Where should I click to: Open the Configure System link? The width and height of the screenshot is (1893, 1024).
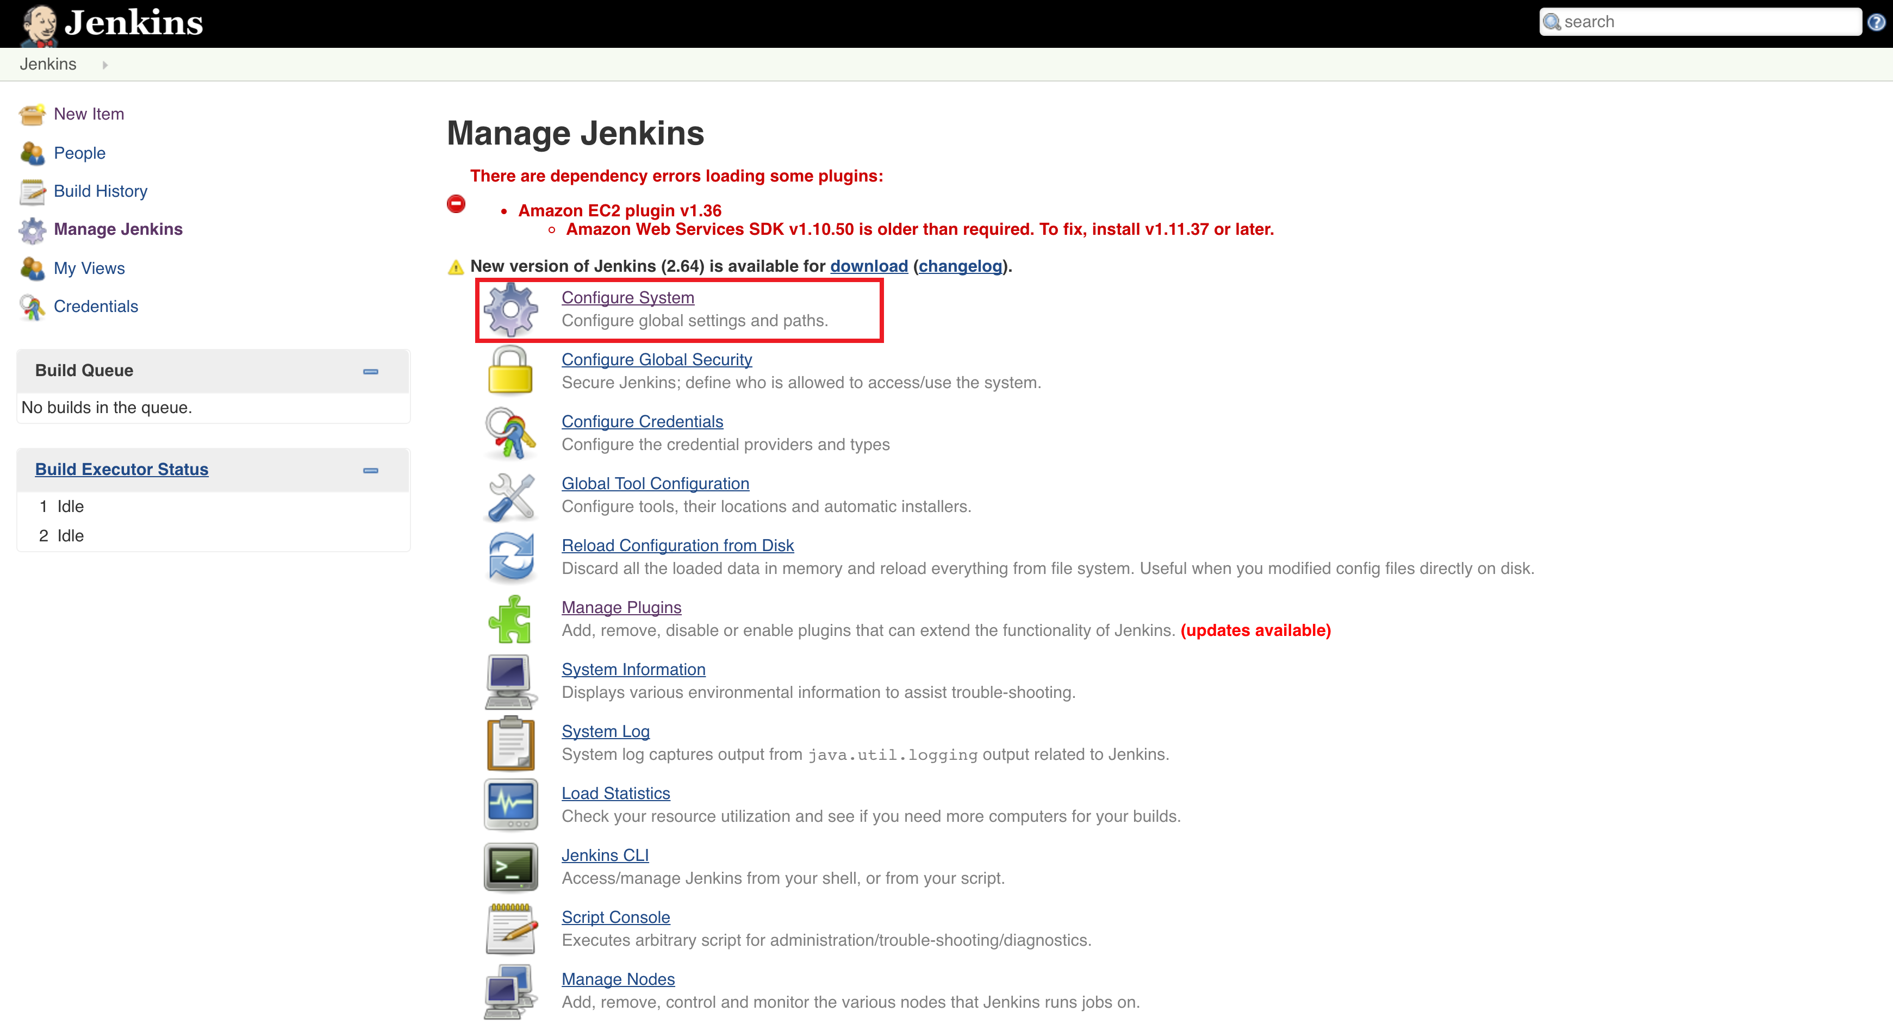628,297
